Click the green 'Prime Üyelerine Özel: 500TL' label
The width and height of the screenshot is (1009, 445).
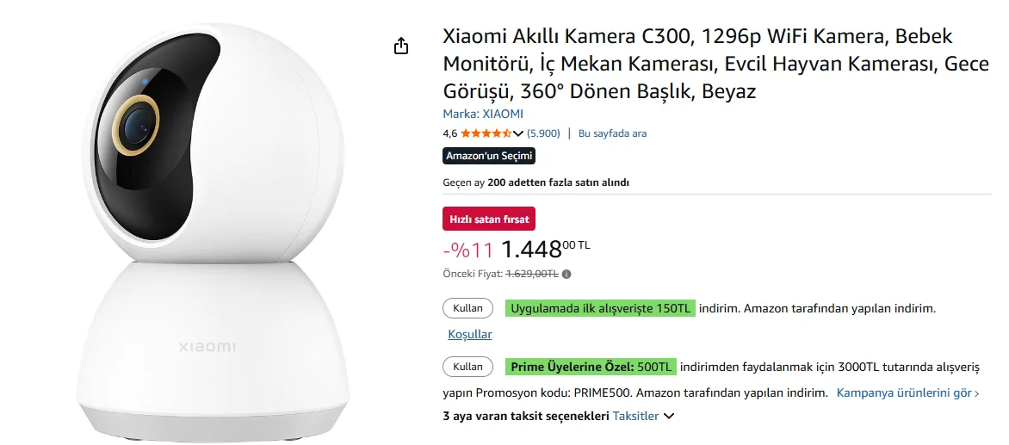tap(591, 367)
